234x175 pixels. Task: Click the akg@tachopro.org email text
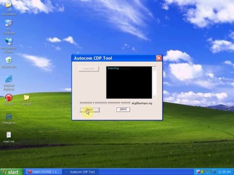(x=142, y=103)
